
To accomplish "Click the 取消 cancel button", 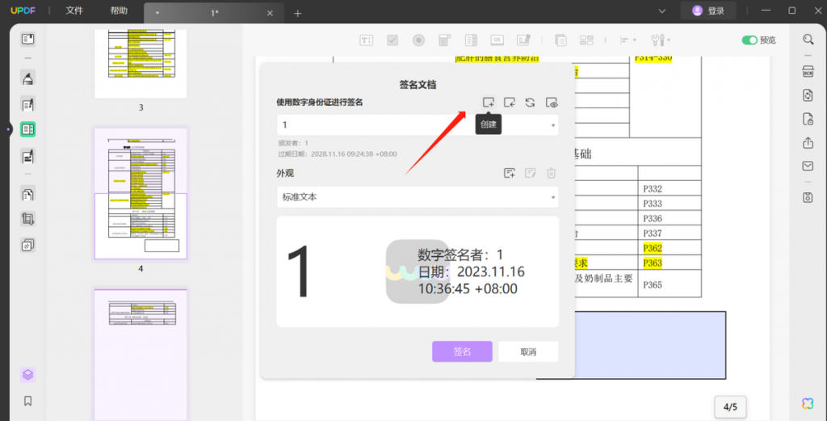I will 528,352.
